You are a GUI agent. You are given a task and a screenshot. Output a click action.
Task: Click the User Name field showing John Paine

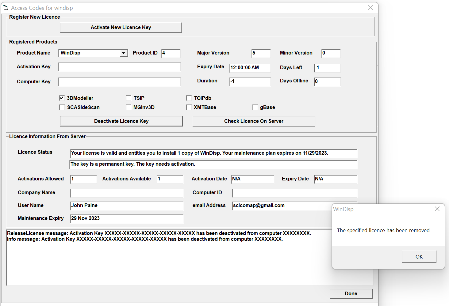tap(126, 206)
